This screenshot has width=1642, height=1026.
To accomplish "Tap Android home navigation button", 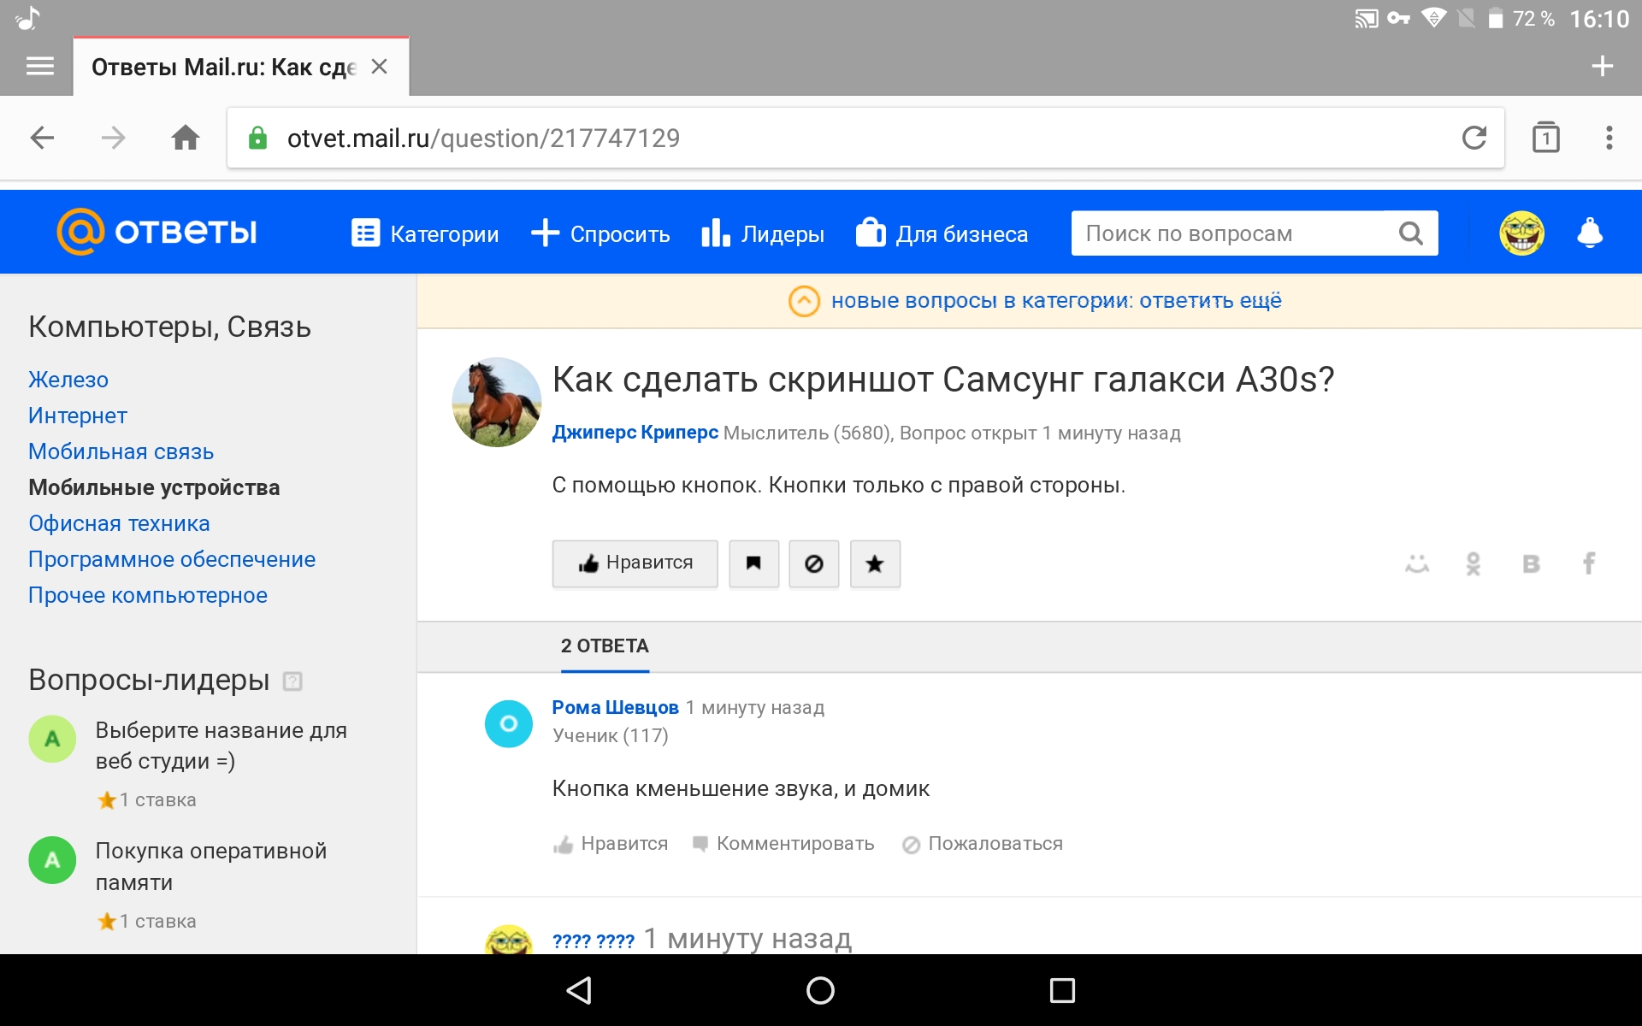I will pyautogui.click(x=820, y=990).
